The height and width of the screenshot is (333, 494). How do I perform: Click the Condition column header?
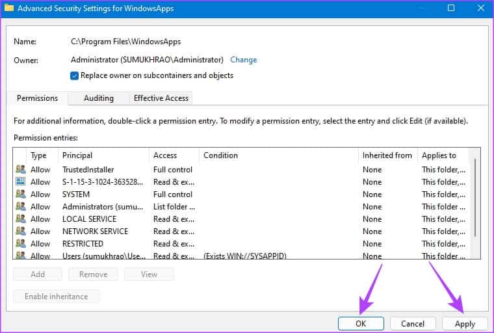tap(279, 155)
